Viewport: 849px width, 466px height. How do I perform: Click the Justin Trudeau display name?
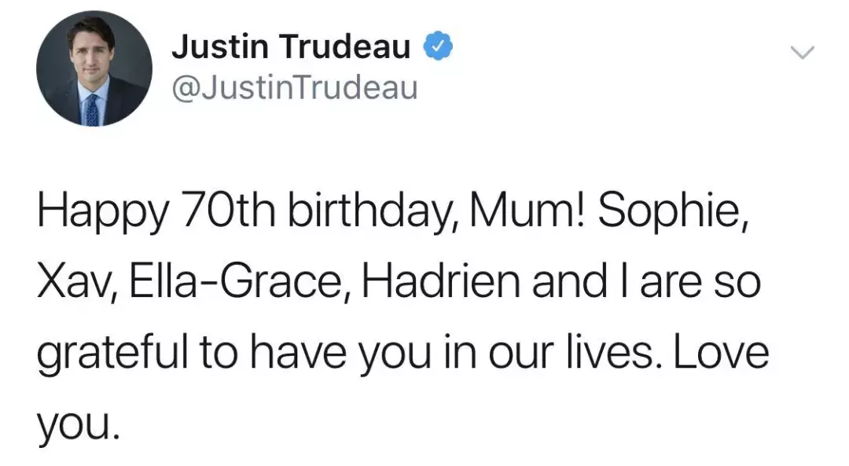pos(291,48)
